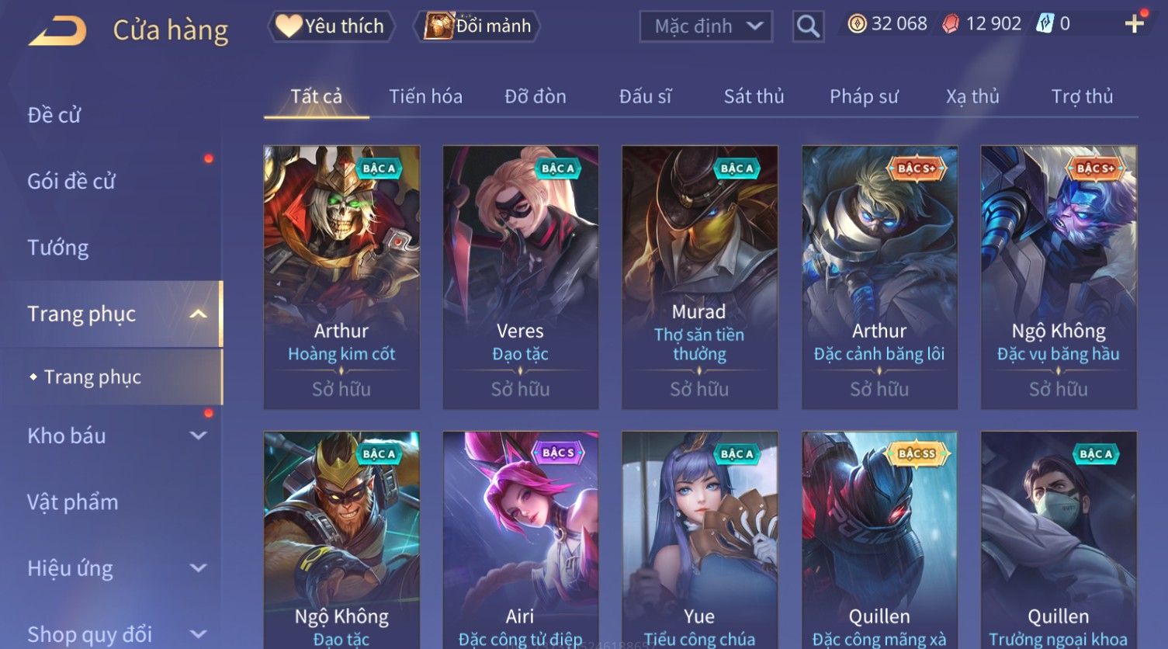1168x649 pixels.
Task: Tap the chest icon in Đổi mảnh
Action: tap(438, 26)
